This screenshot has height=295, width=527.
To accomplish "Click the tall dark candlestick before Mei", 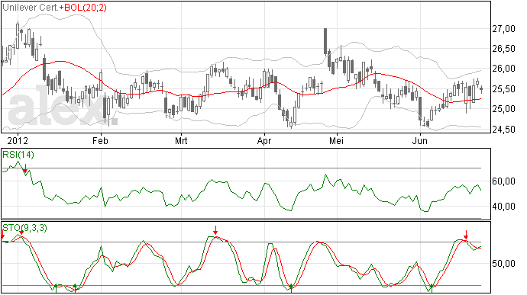I will point(325,41).
